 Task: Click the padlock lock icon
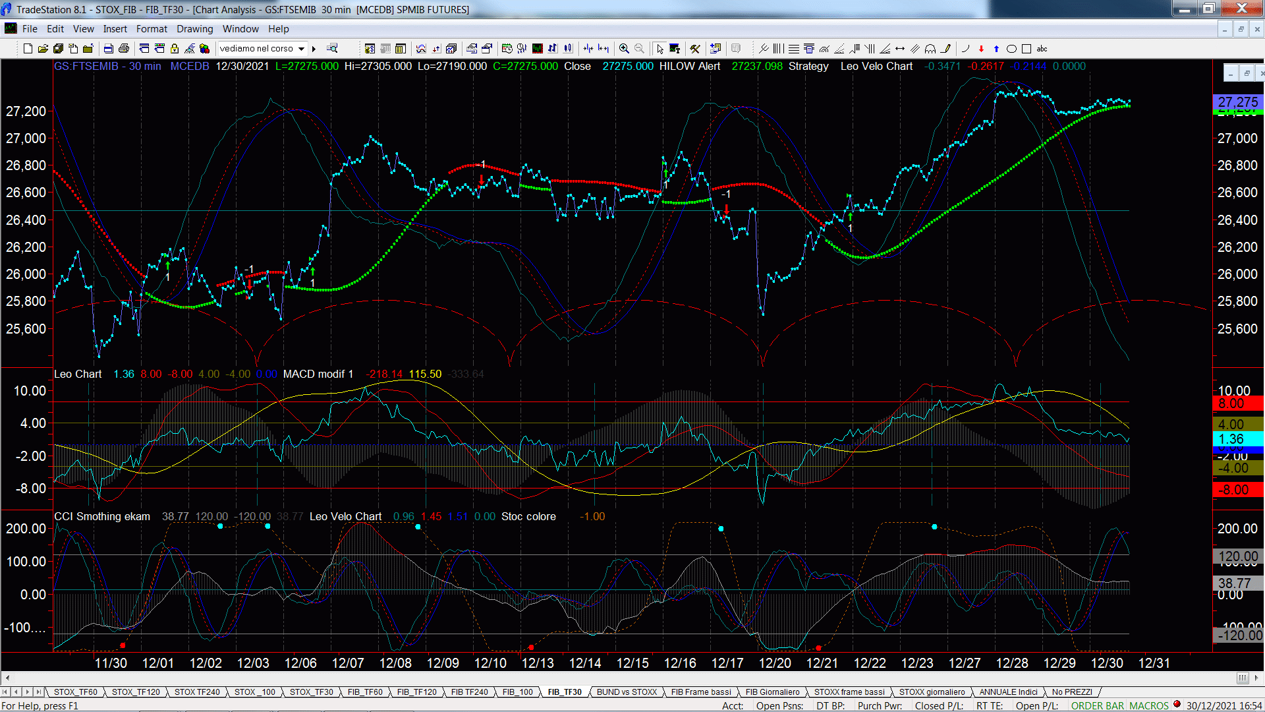(x=175, y=48)
